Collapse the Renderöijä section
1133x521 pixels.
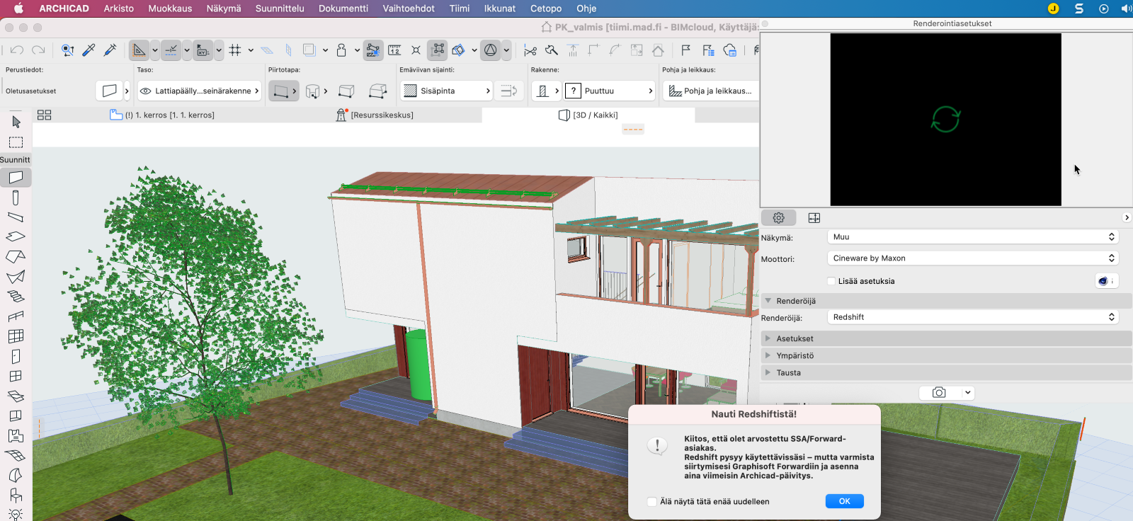(x=768, y=301)
